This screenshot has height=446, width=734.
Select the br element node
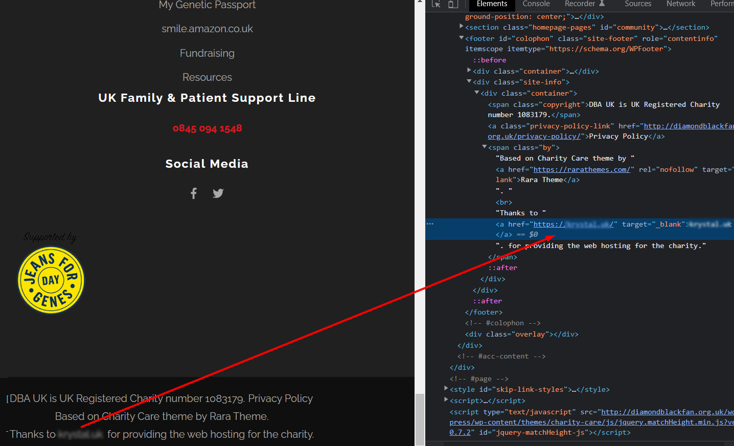tap(504, 202)
